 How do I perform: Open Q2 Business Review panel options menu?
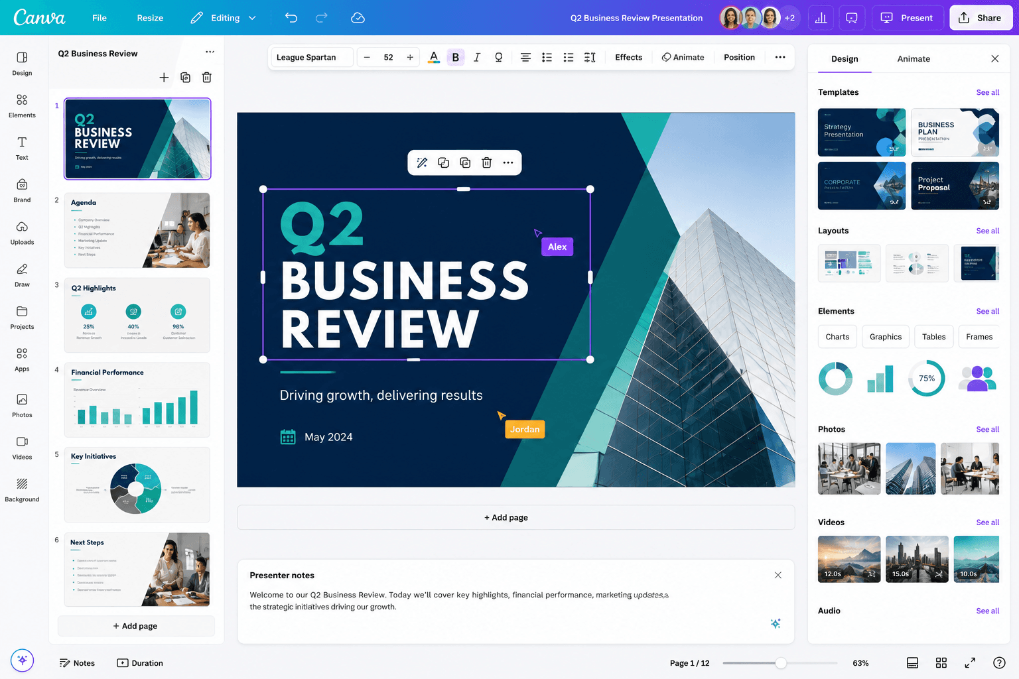(210, 52)
